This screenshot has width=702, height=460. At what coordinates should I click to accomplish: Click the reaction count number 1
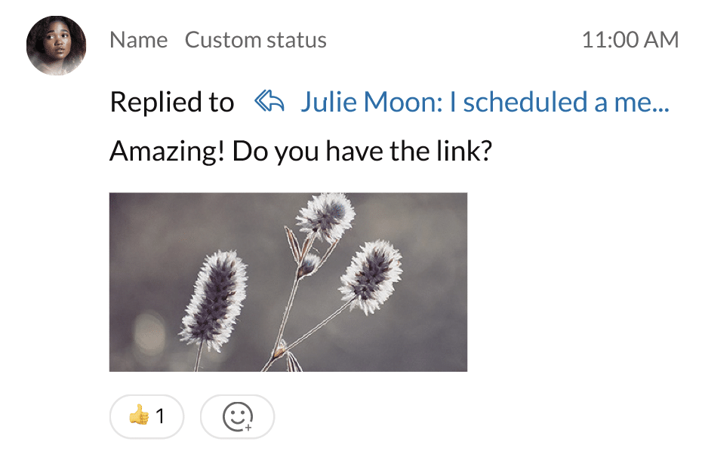(160, 416)
